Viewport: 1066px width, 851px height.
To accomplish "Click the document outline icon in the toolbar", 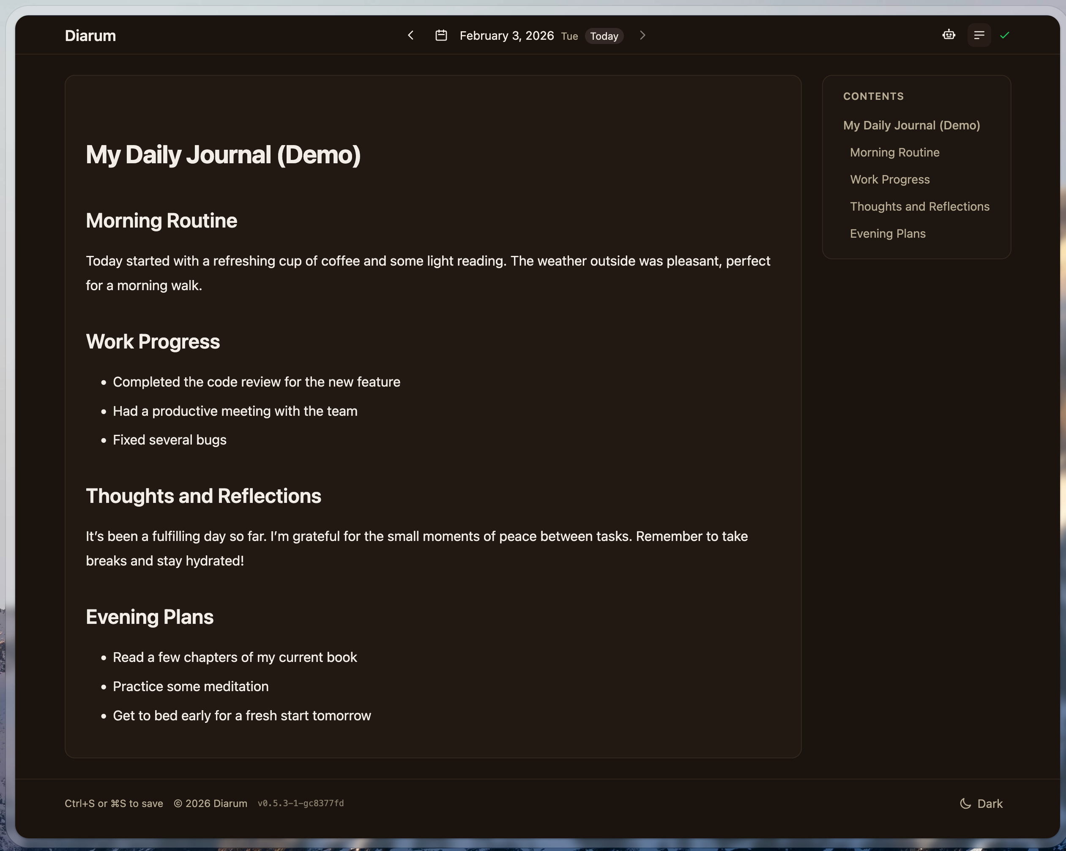I will [x=979, y=35].
